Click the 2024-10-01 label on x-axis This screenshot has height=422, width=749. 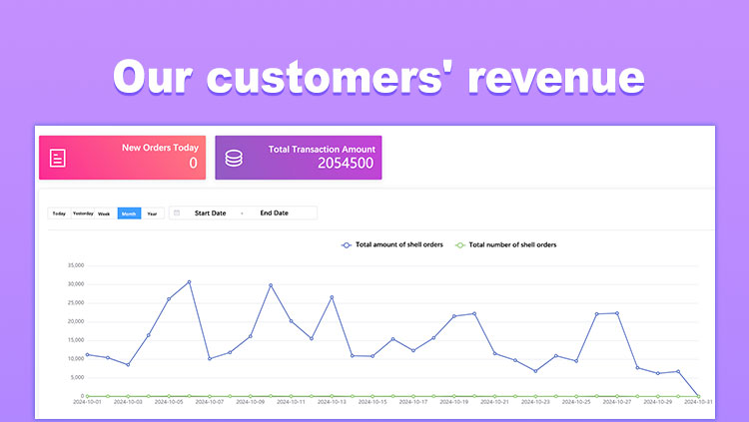(x=86, y=403)
